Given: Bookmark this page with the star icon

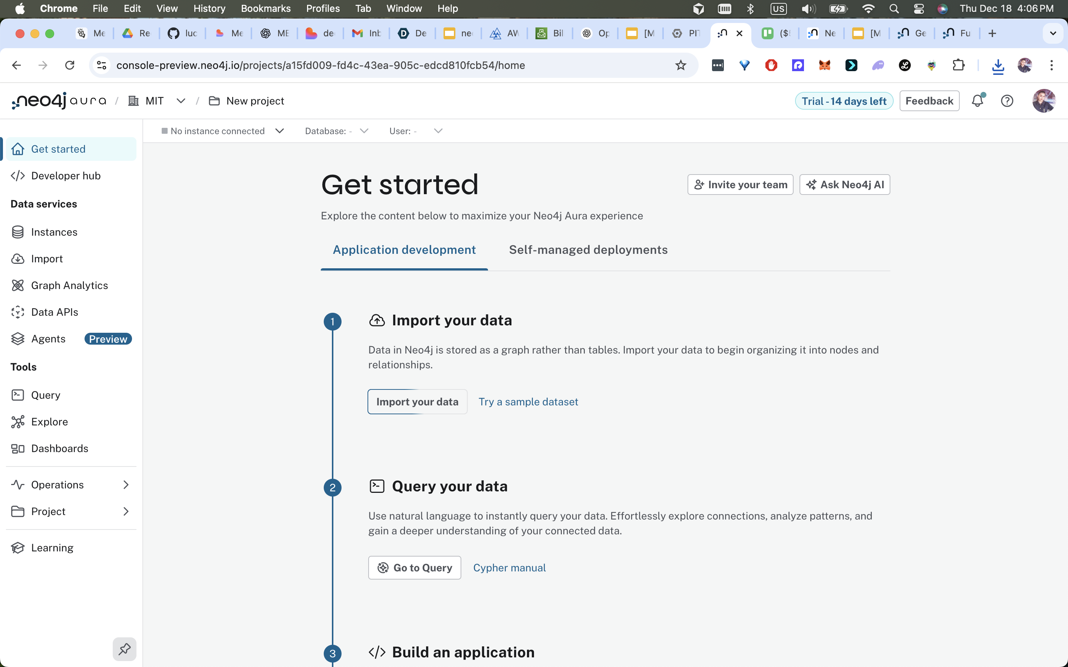Looking at the screenshot, I should [x=680, y=65].
